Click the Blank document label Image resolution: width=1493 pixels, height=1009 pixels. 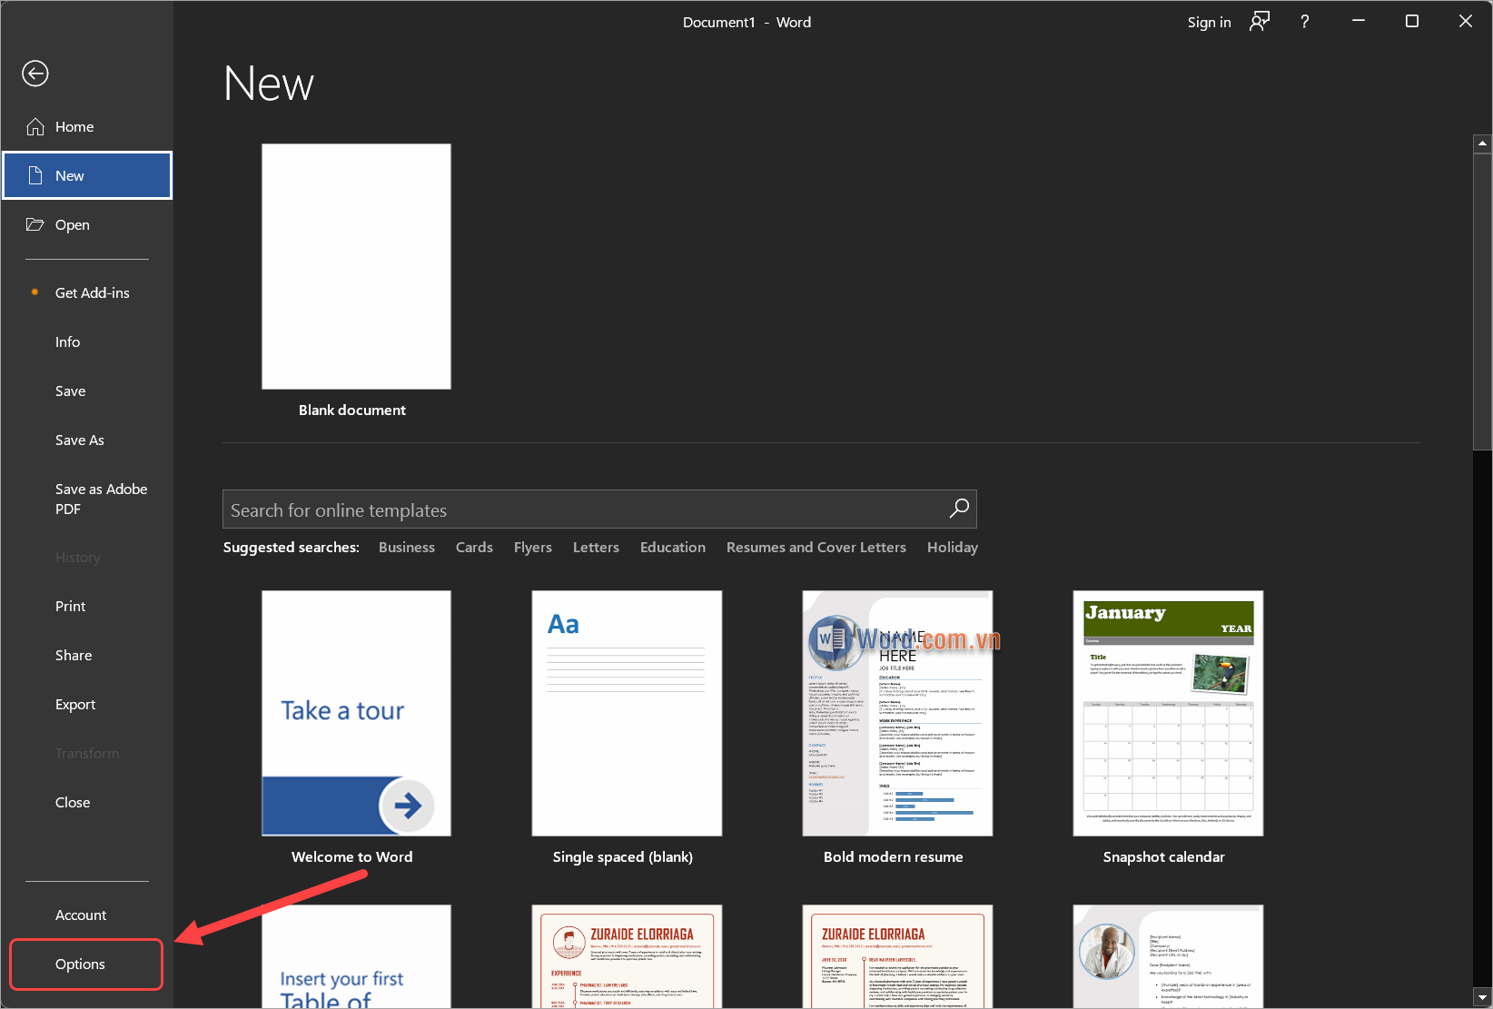point(352,411)
